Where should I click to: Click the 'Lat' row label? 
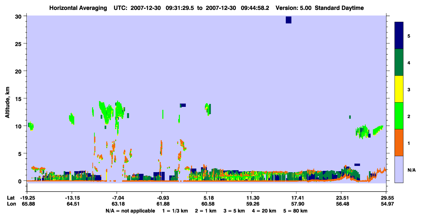[11, 198]
